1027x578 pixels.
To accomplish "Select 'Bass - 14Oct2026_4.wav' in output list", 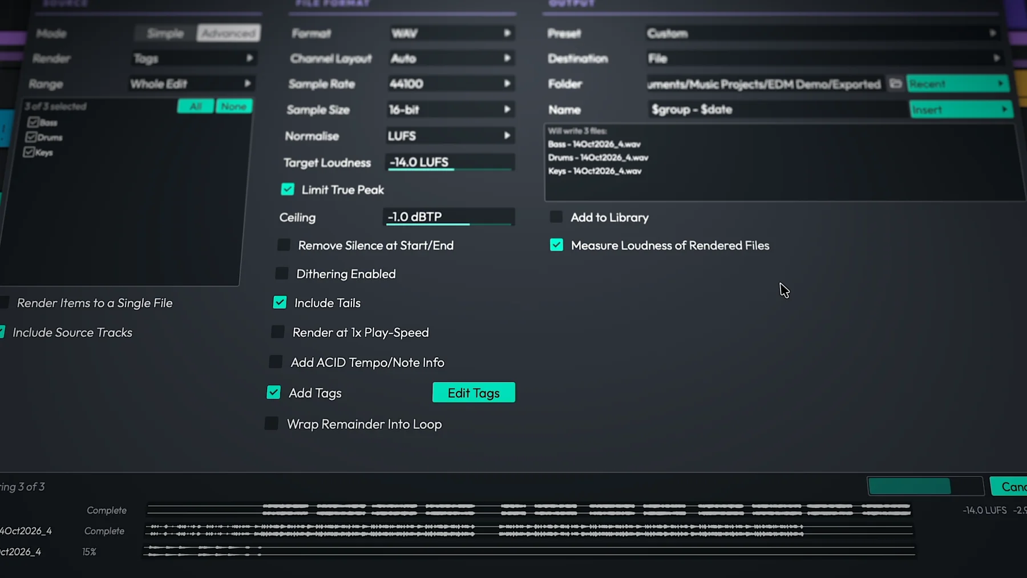I will click(594, 144).
